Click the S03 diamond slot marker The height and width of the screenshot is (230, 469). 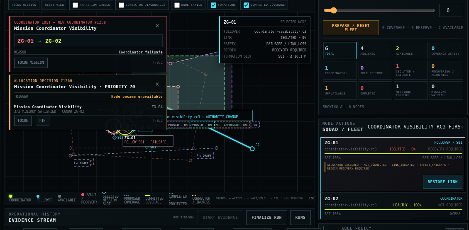pyautogui.click(x=147, y=147)
